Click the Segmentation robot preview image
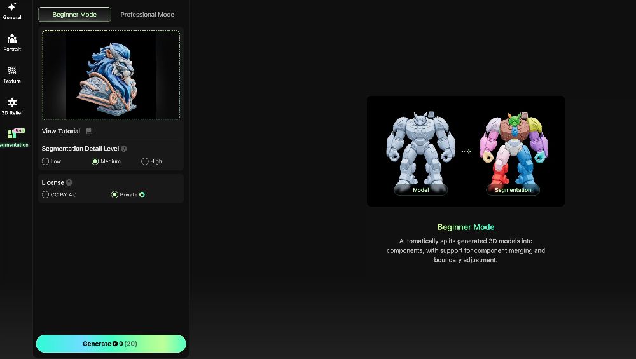Image resolution: width=636 pixels, height=359 pixels. click(513, 152)
